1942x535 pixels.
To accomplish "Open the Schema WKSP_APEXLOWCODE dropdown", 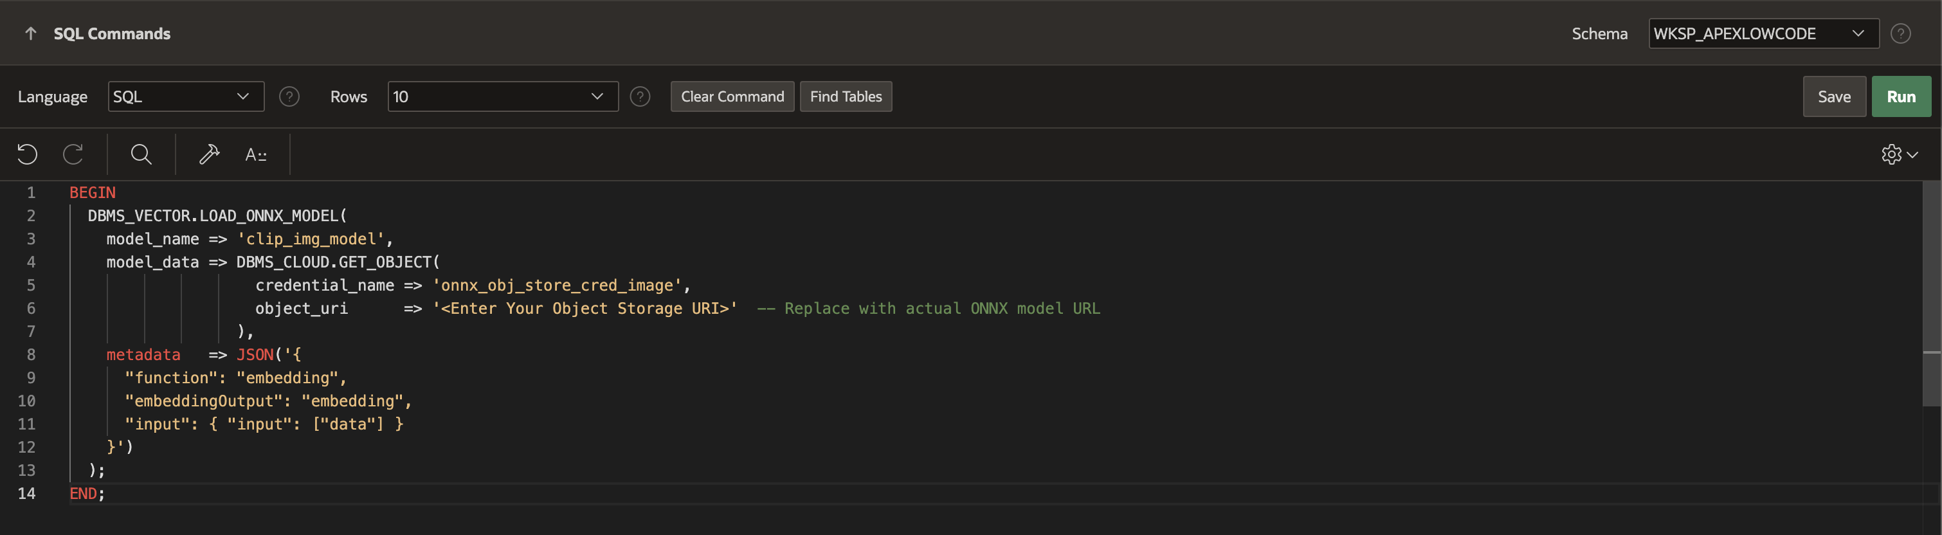I will pyautogui.click(x=1763, y=34).
